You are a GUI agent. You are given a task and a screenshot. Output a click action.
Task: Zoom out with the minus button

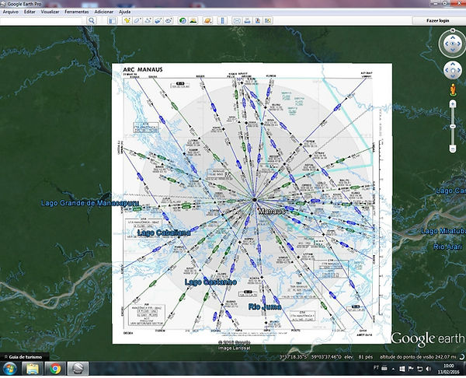[x=453, y=149]
